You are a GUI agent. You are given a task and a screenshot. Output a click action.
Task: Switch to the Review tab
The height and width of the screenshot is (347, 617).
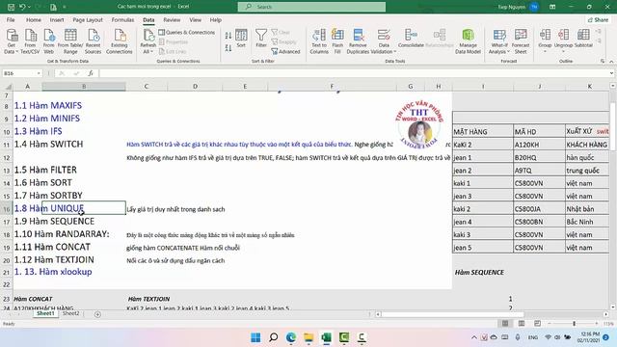(172, 19)
